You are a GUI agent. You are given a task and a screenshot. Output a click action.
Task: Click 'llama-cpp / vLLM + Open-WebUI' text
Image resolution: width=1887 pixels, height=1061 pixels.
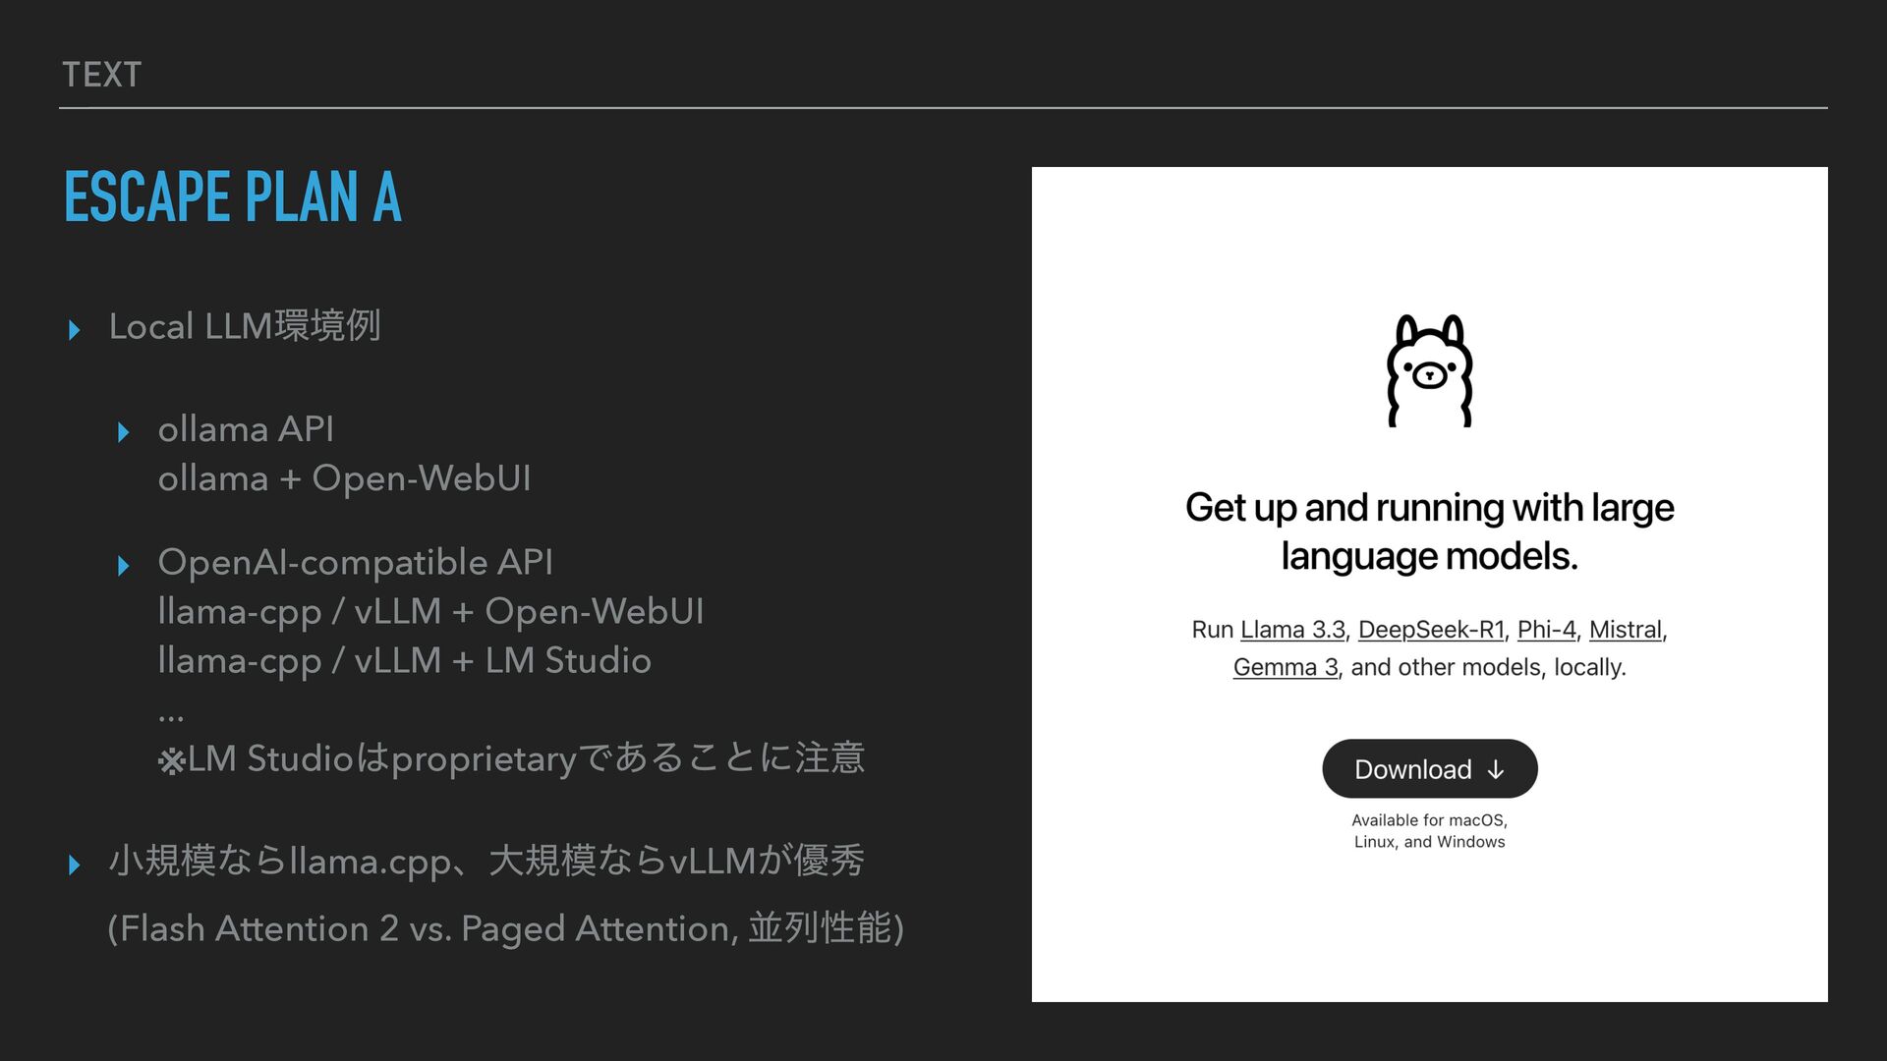430,612
